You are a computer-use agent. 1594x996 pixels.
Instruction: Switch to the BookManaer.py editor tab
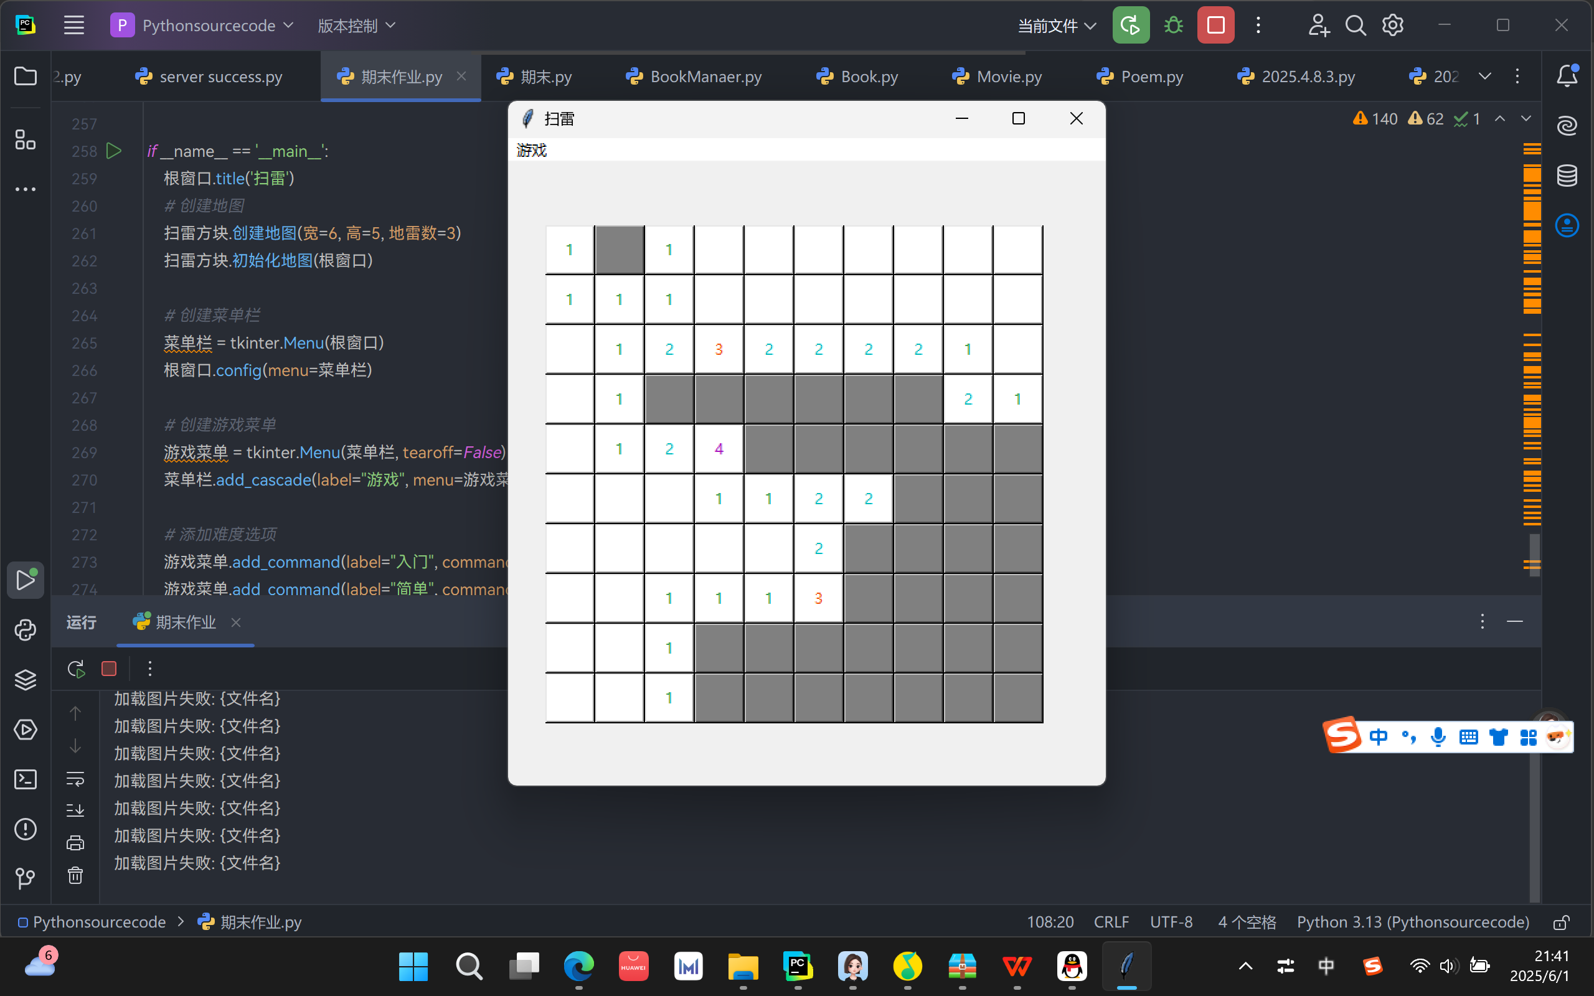[x=705, y=77]
